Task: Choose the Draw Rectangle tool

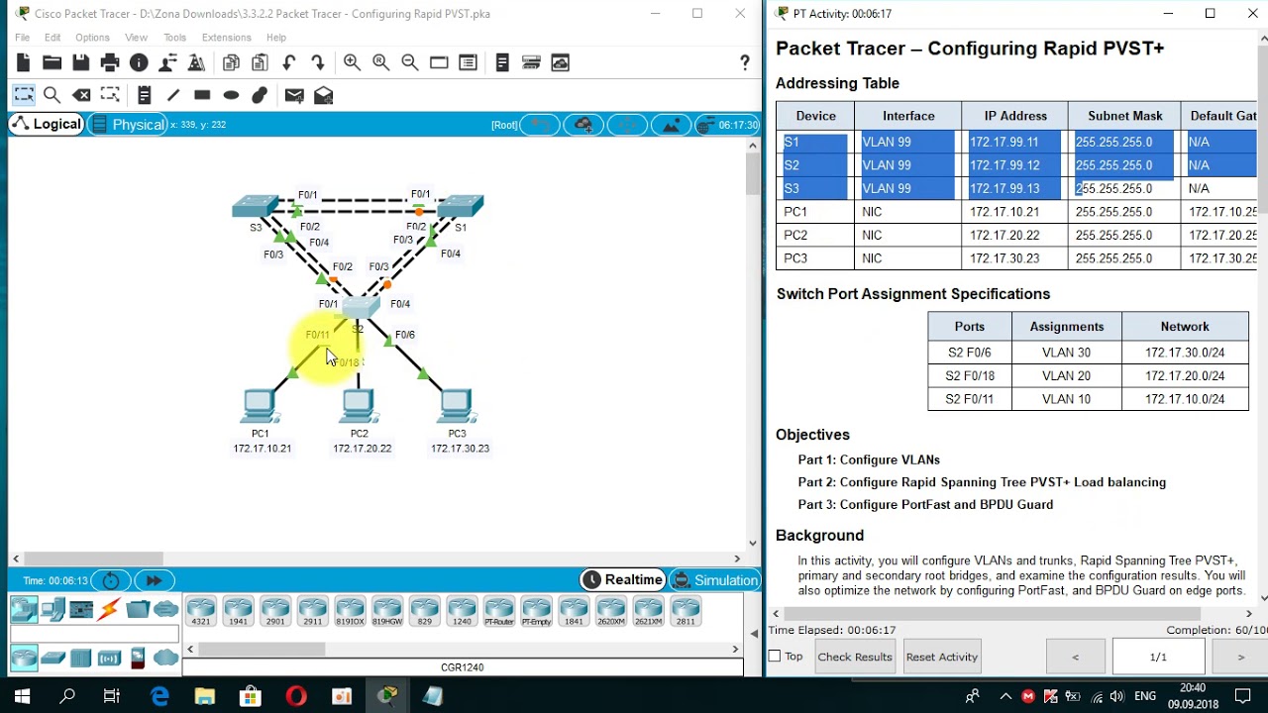Action: click(202, 95)
